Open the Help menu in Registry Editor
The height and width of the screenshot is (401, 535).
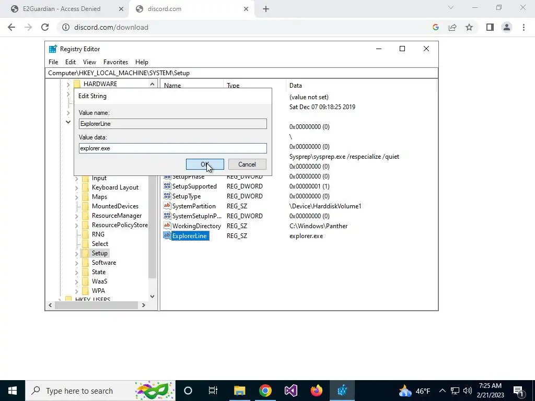(x=142, y=62)
